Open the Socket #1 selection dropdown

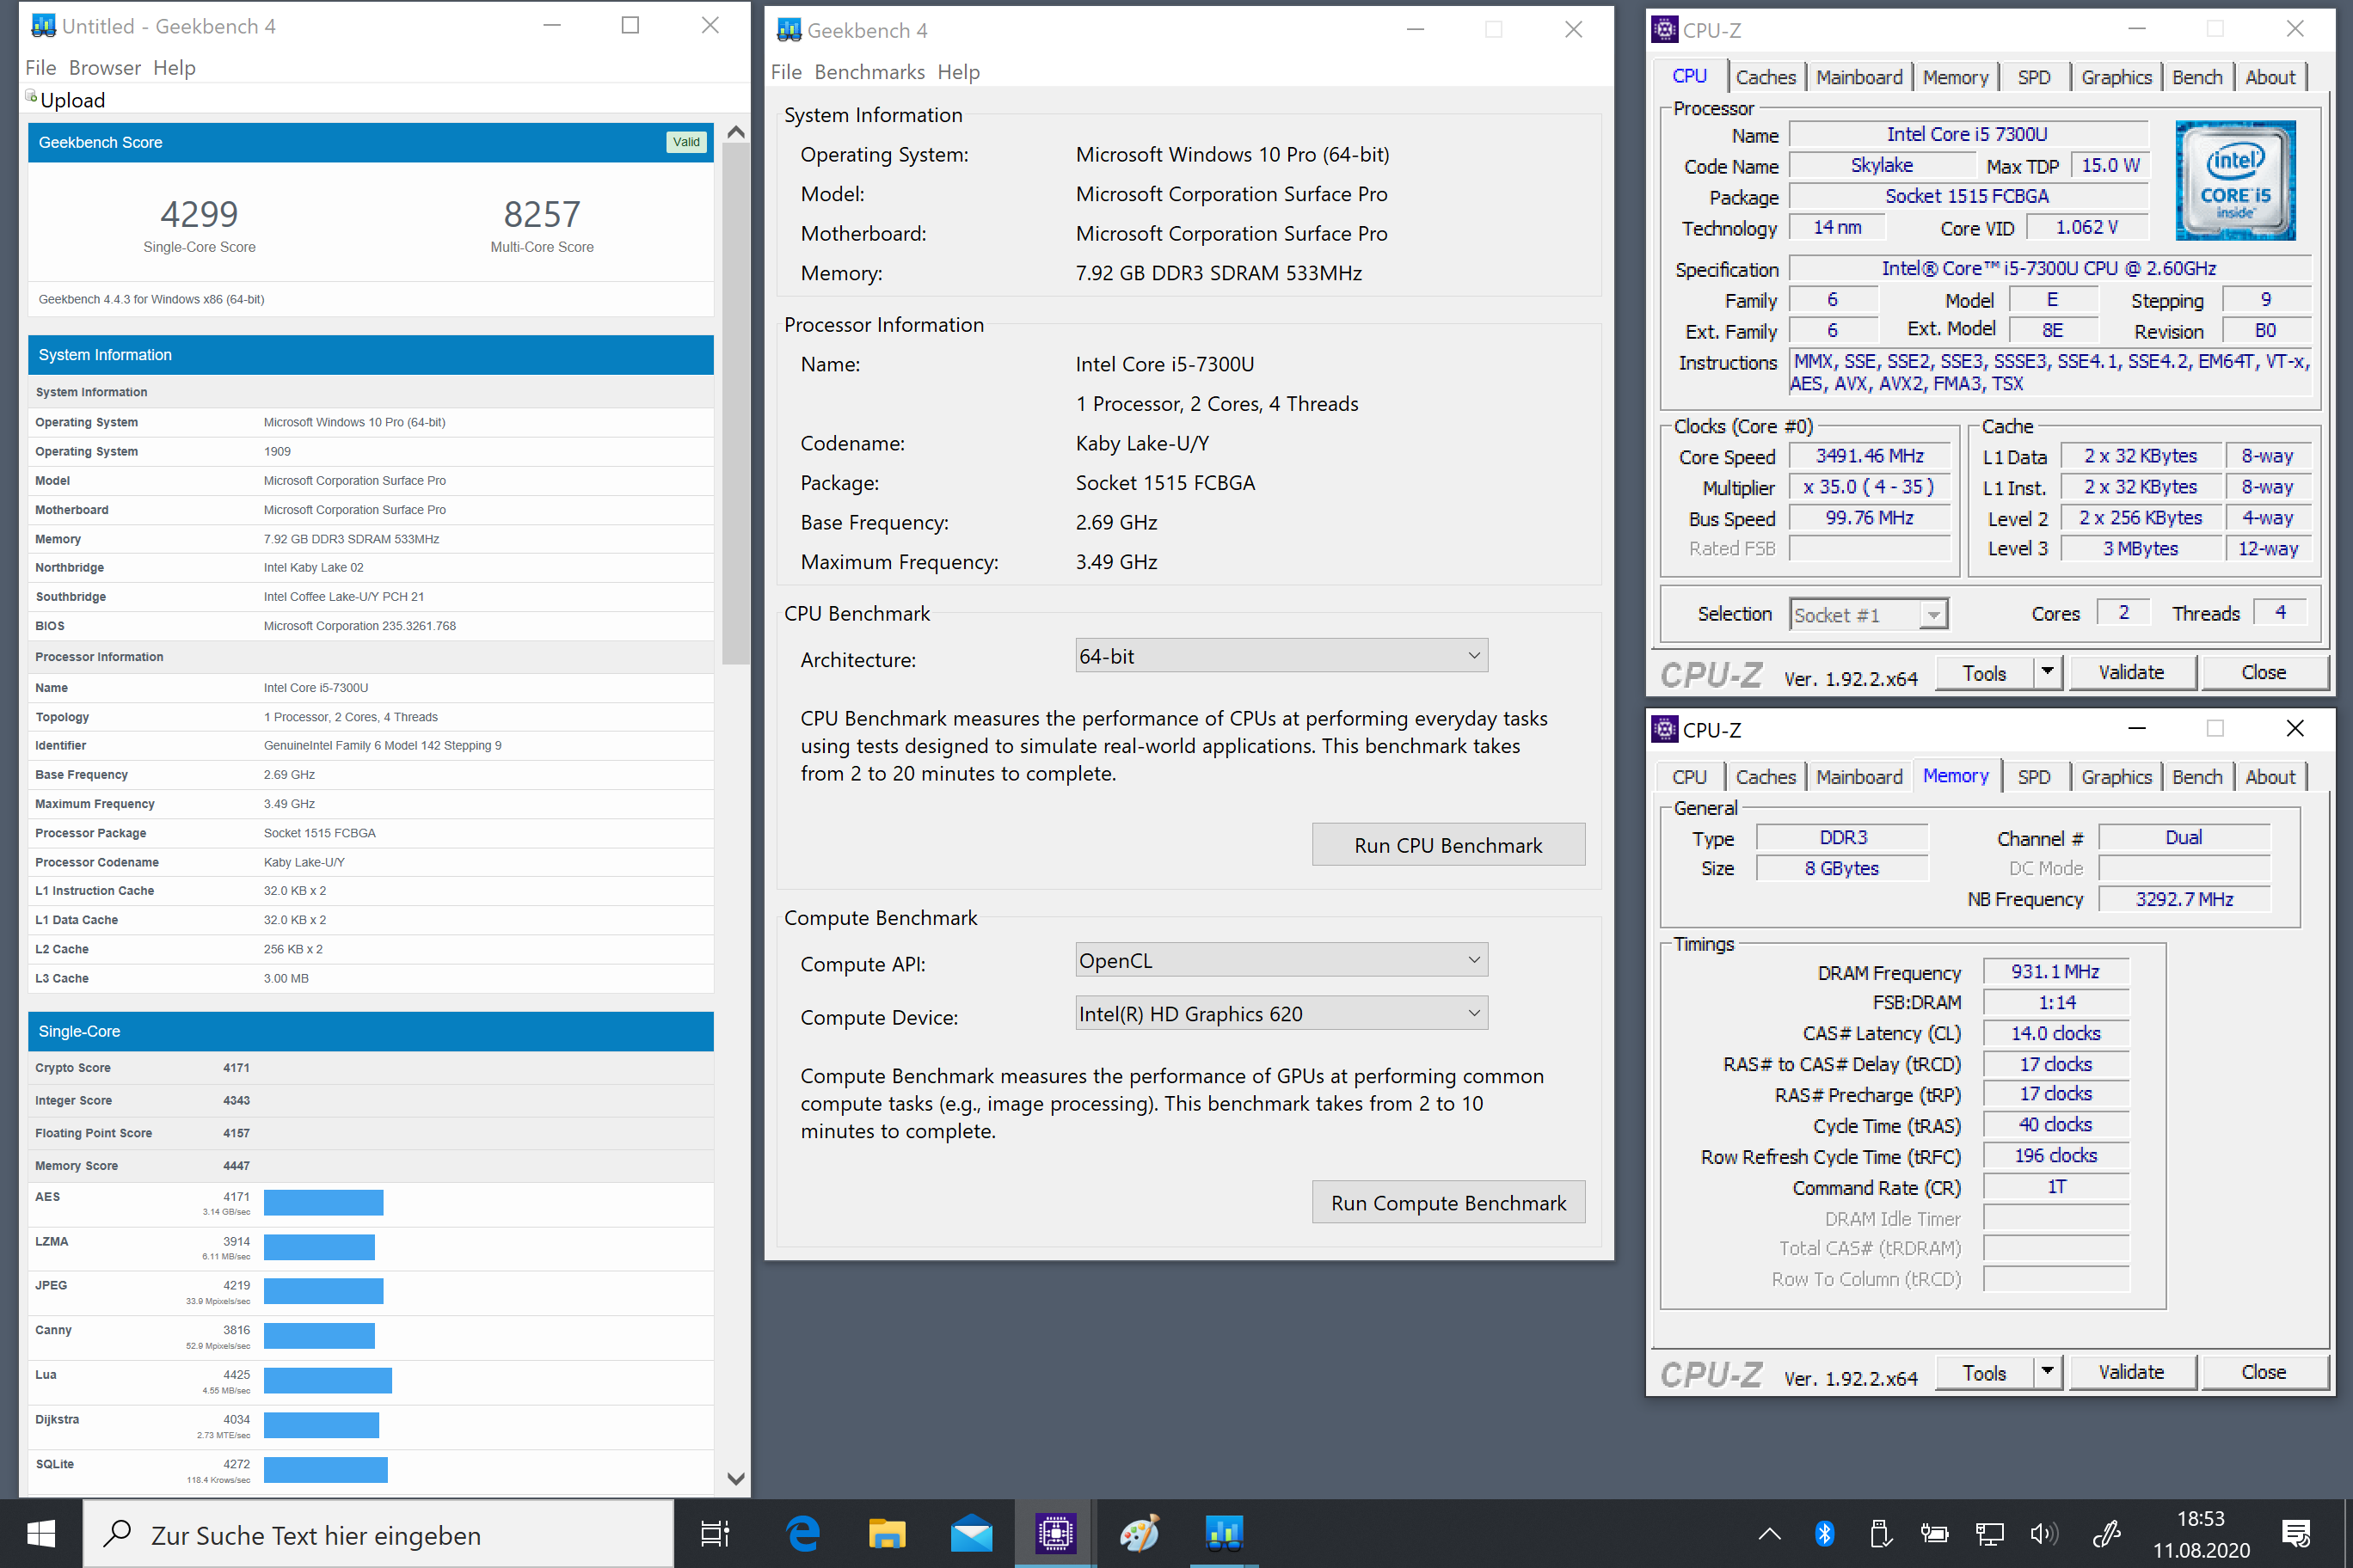pos(1868,614)
